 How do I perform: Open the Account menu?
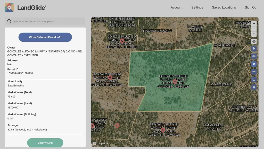pyautogui.click(x=176, y=7)
